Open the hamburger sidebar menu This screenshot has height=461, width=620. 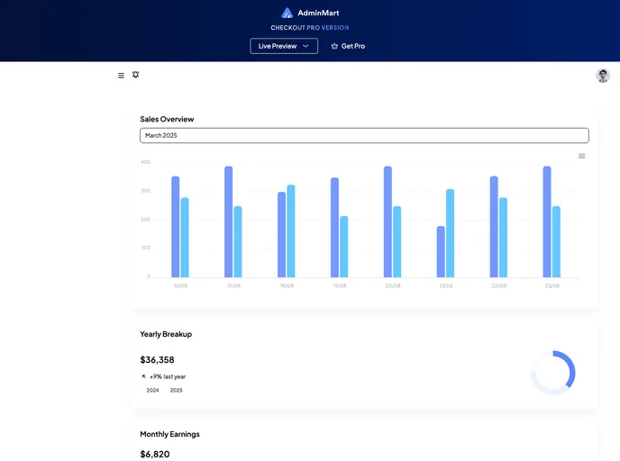click(x=121, y=76)
